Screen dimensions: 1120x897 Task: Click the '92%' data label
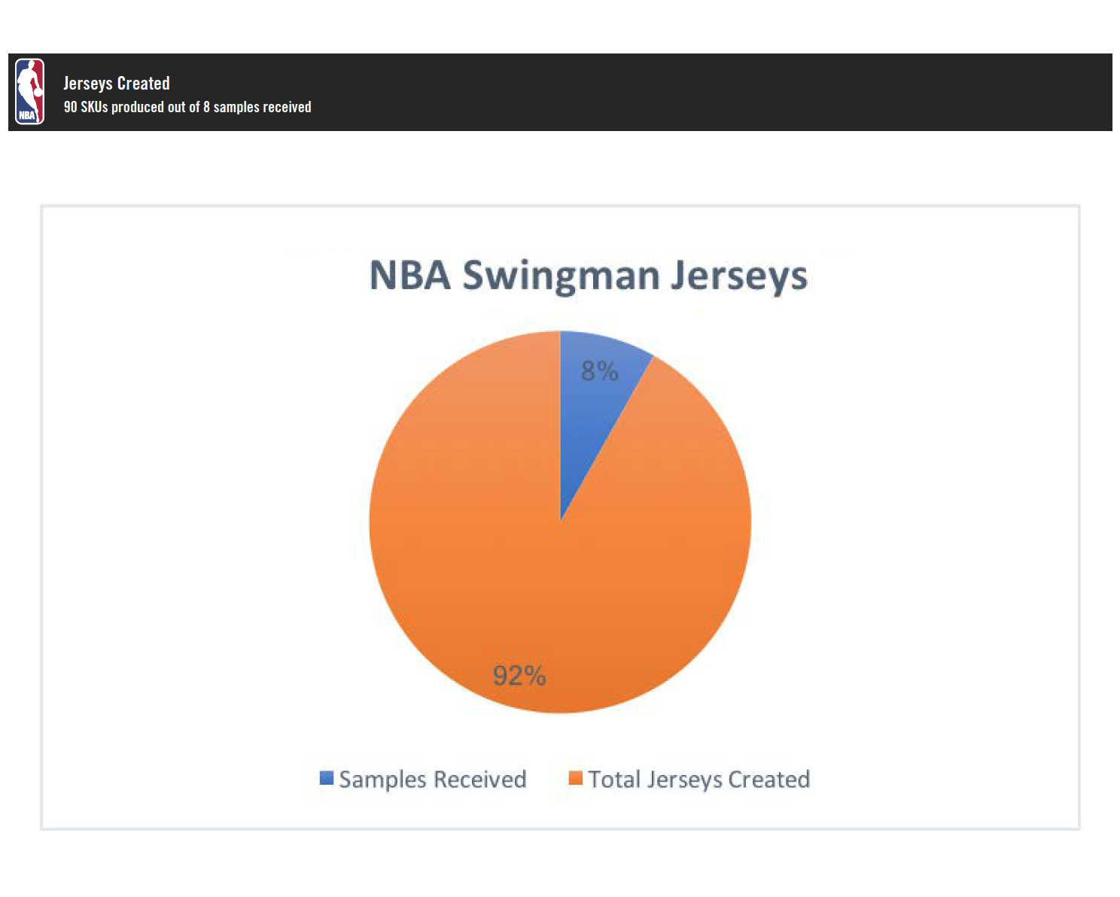[x=519, y=676]
